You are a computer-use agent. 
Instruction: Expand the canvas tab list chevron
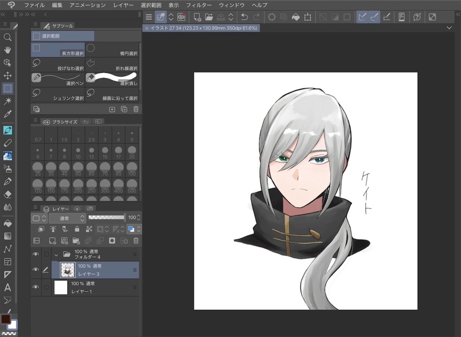pyautogui.click(x=449, y=28)
